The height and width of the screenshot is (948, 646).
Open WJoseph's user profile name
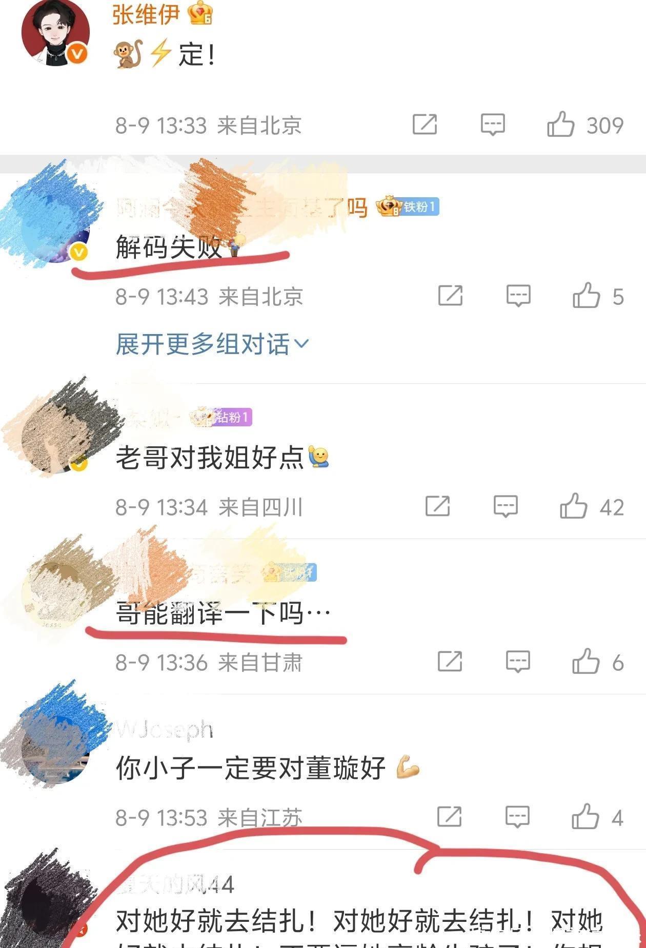coord(165,730)
